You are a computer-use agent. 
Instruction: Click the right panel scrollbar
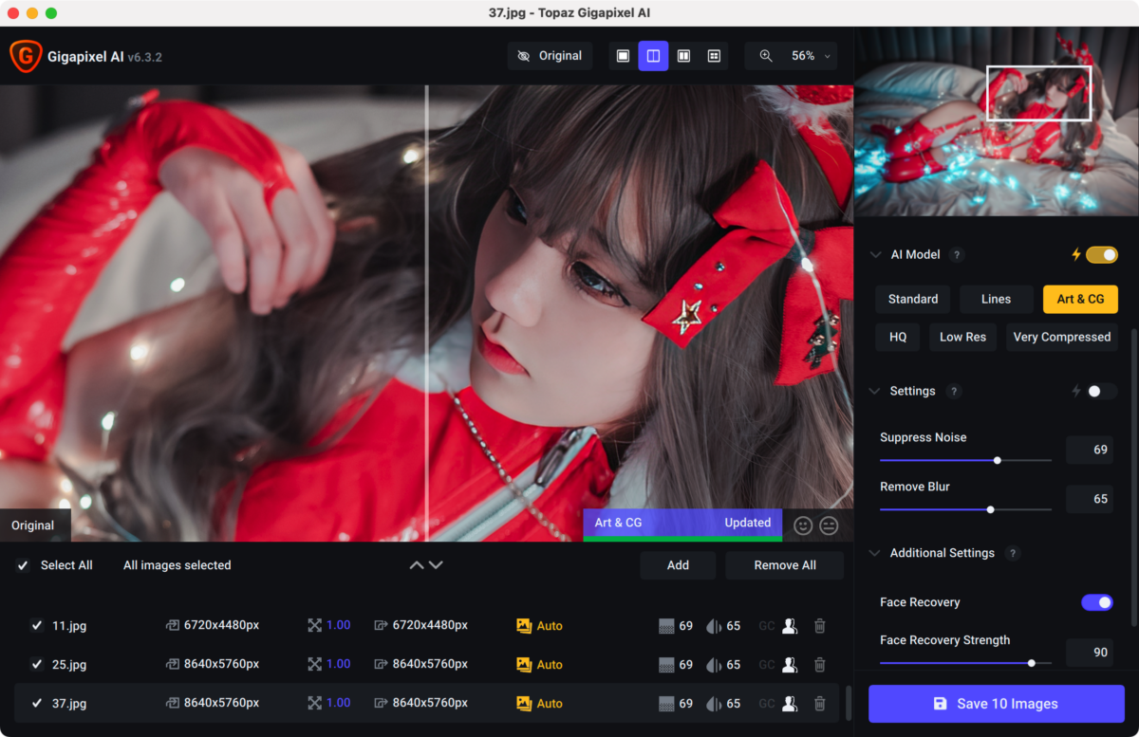click(1133, 477)
